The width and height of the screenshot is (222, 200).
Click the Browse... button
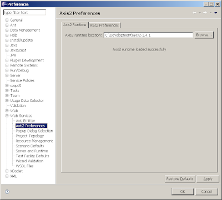[x=204, y=35]
